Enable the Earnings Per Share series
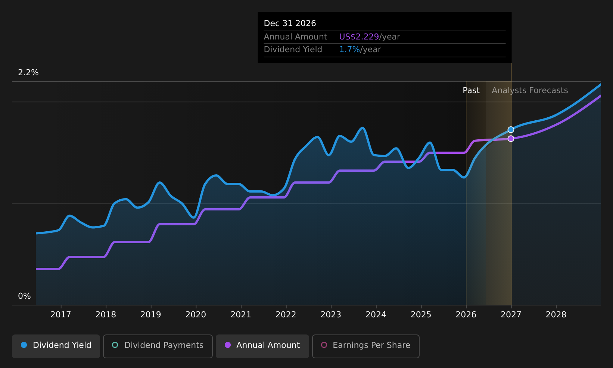Screen dimensions: 613x368 coord(366,346)
